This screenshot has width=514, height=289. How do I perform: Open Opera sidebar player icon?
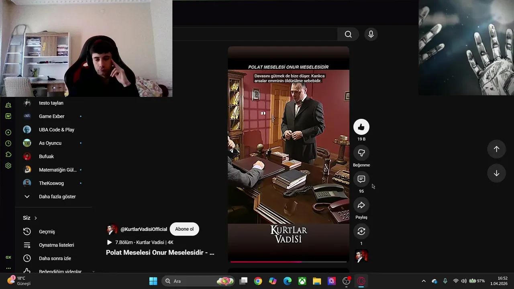(8, 132)
